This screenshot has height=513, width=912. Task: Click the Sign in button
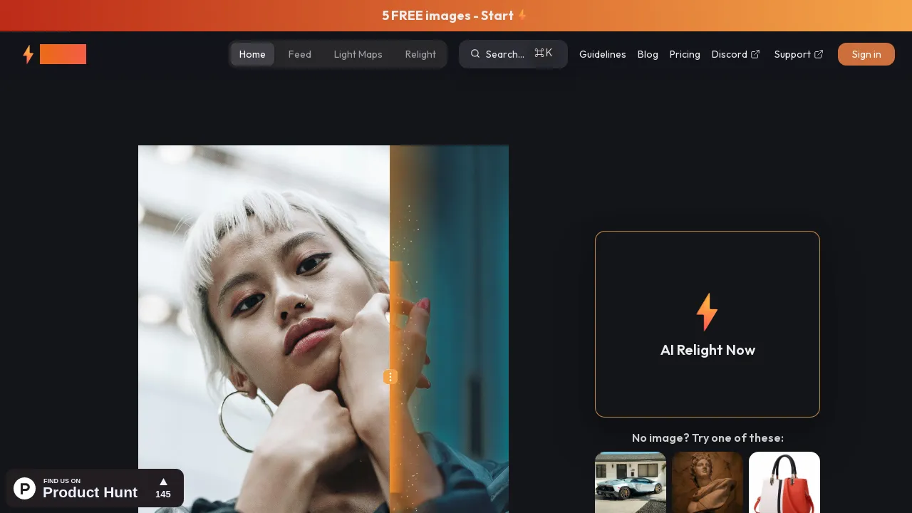pyautogui.click(x=866, y=54)
